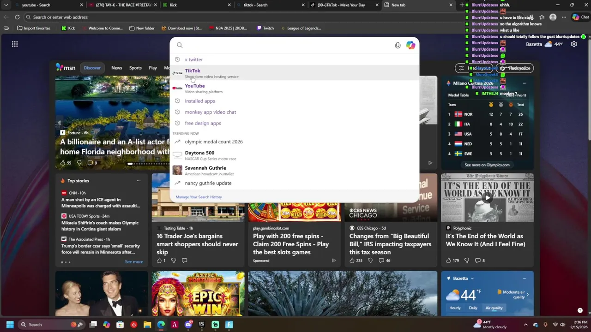Open the News tab on MSN
Image resolution: width=591 pixels, height=332 pixels.
(x=116, y=68)
